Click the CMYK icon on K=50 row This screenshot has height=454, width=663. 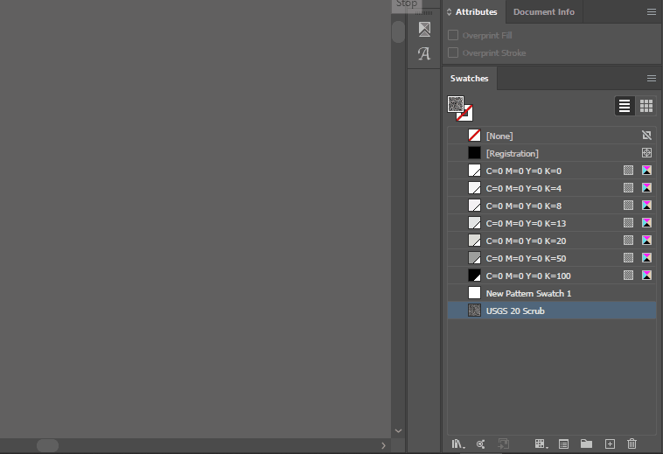click(x=646, y=258)
